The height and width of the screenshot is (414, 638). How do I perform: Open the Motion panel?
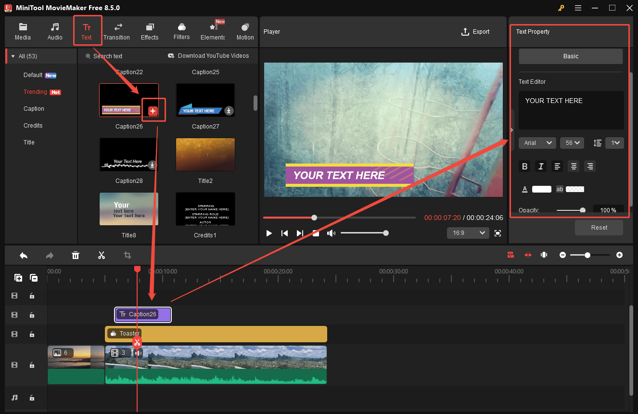click(x=245, y=31)
